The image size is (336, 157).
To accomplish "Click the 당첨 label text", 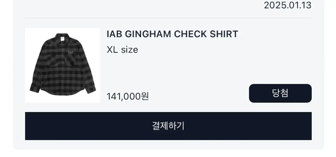I will [280, 93].
